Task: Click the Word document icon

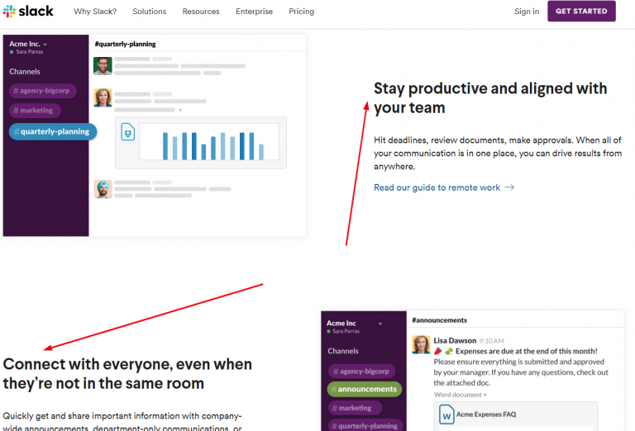Action: point(446,414)
